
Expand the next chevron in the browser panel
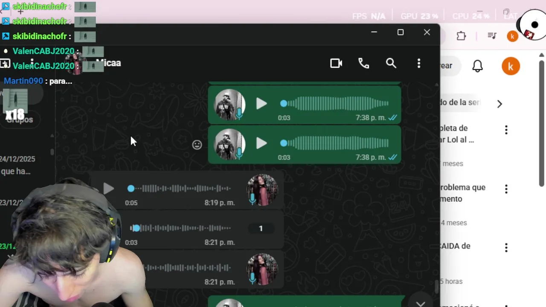tap(500, 104)
